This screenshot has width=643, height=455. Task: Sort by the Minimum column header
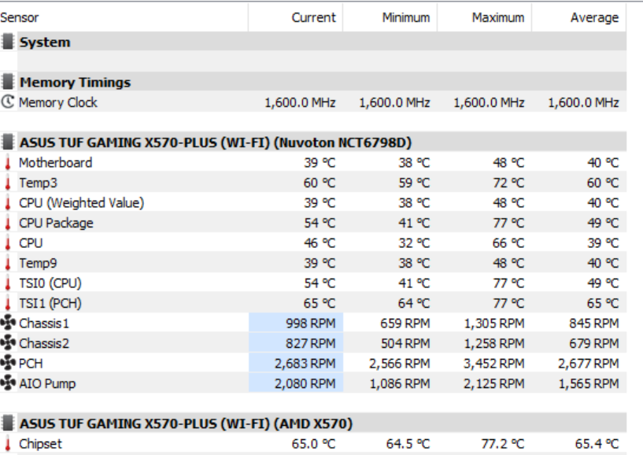coord(390,17)
